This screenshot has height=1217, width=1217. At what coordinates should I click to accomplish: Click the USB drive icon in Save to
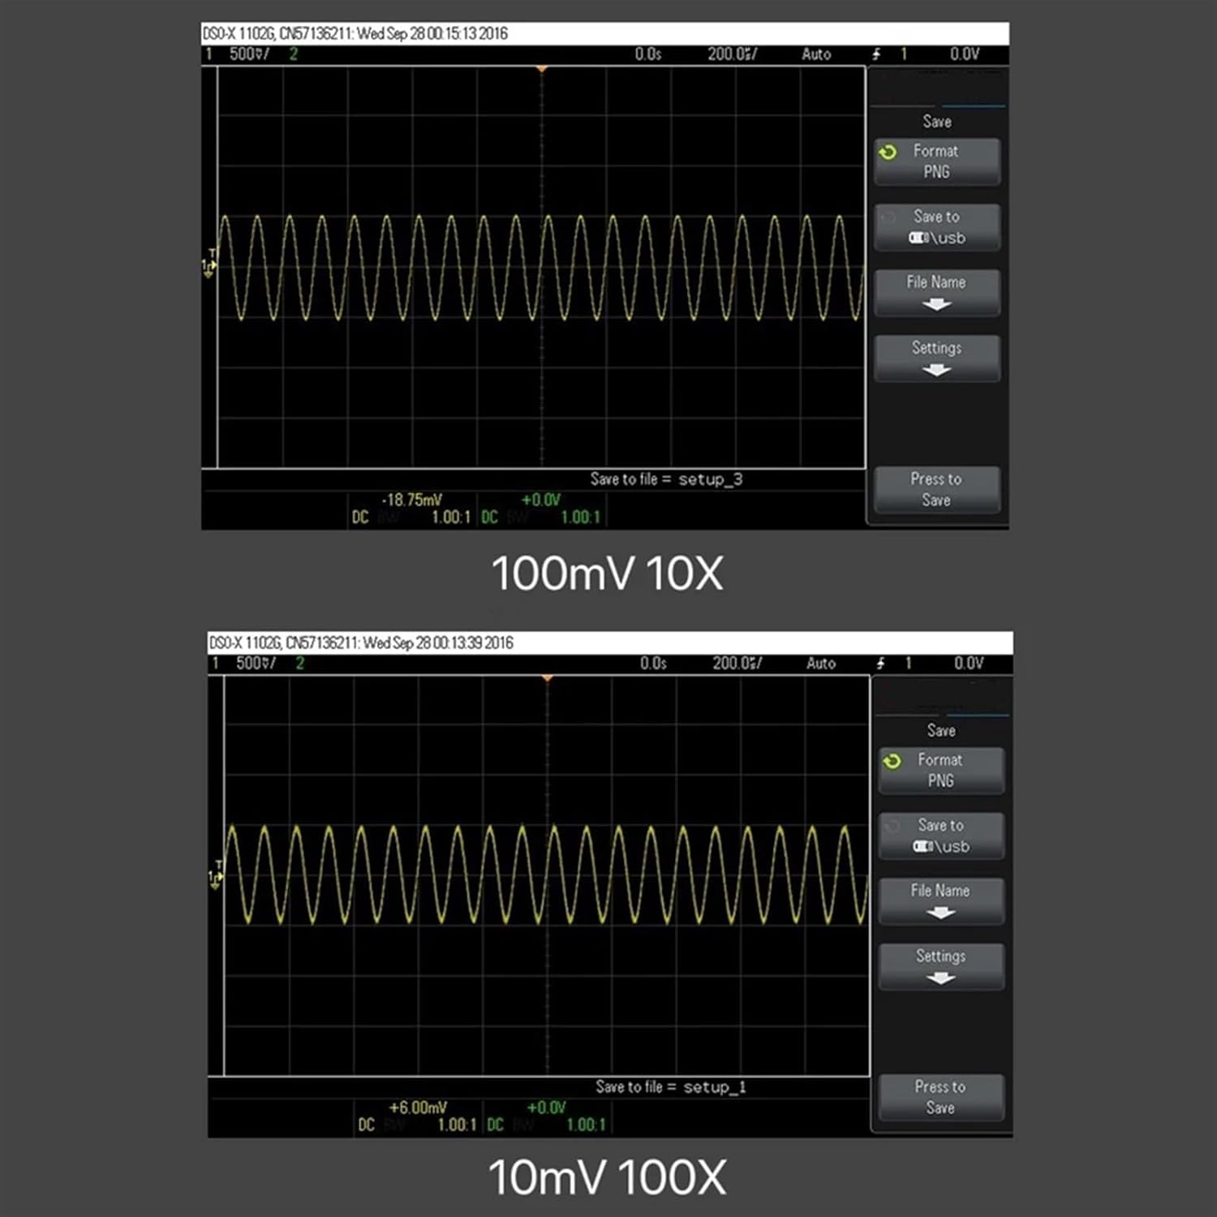coord(919,238)
